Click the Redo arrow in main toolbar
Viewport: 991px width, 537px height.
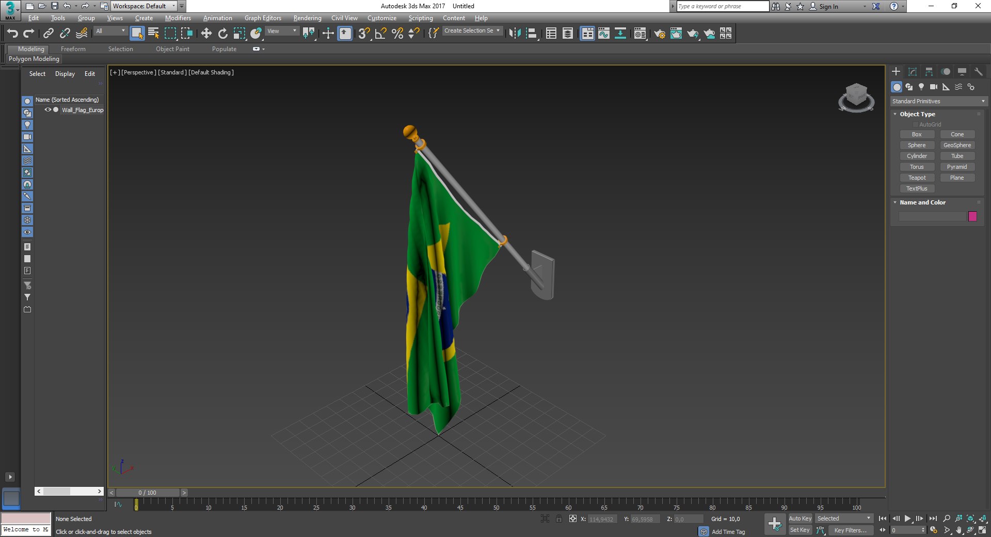pos(29,34)
